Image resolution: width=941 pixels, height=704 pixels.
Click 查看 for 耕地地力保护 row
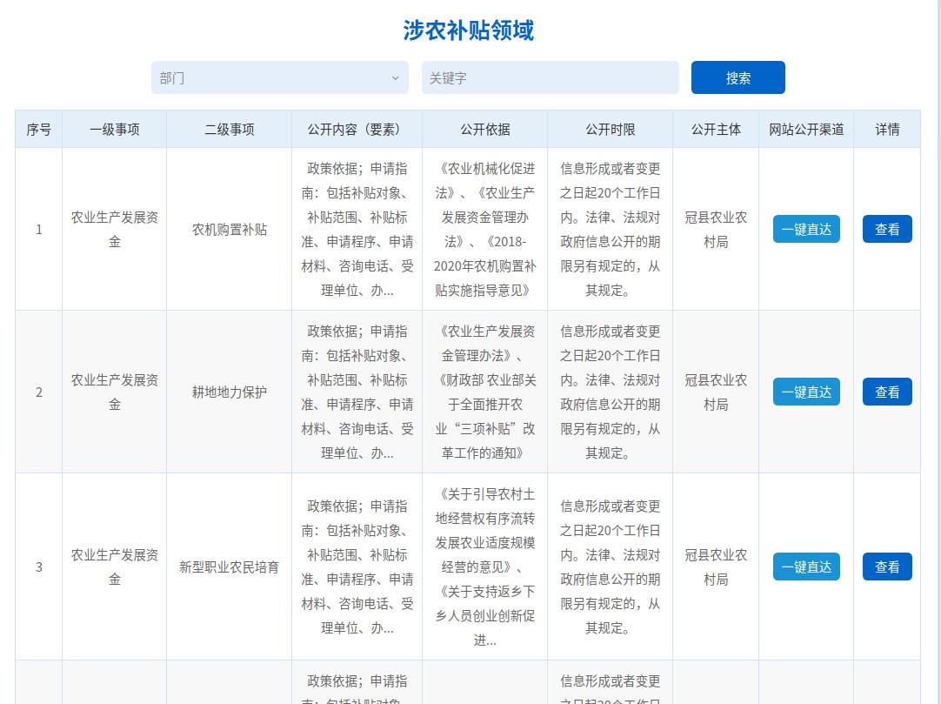[x=887, y=392]
